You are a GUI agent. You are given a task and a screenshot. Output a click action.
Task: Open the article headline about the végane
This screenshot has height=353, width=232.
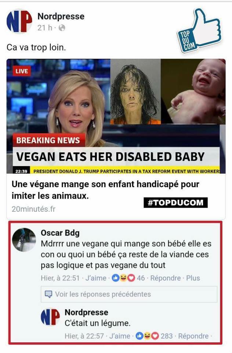pos(105,190)
